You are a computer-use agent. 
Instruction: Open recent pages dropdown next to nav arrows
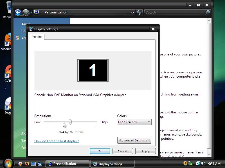(x=31, y=13)
